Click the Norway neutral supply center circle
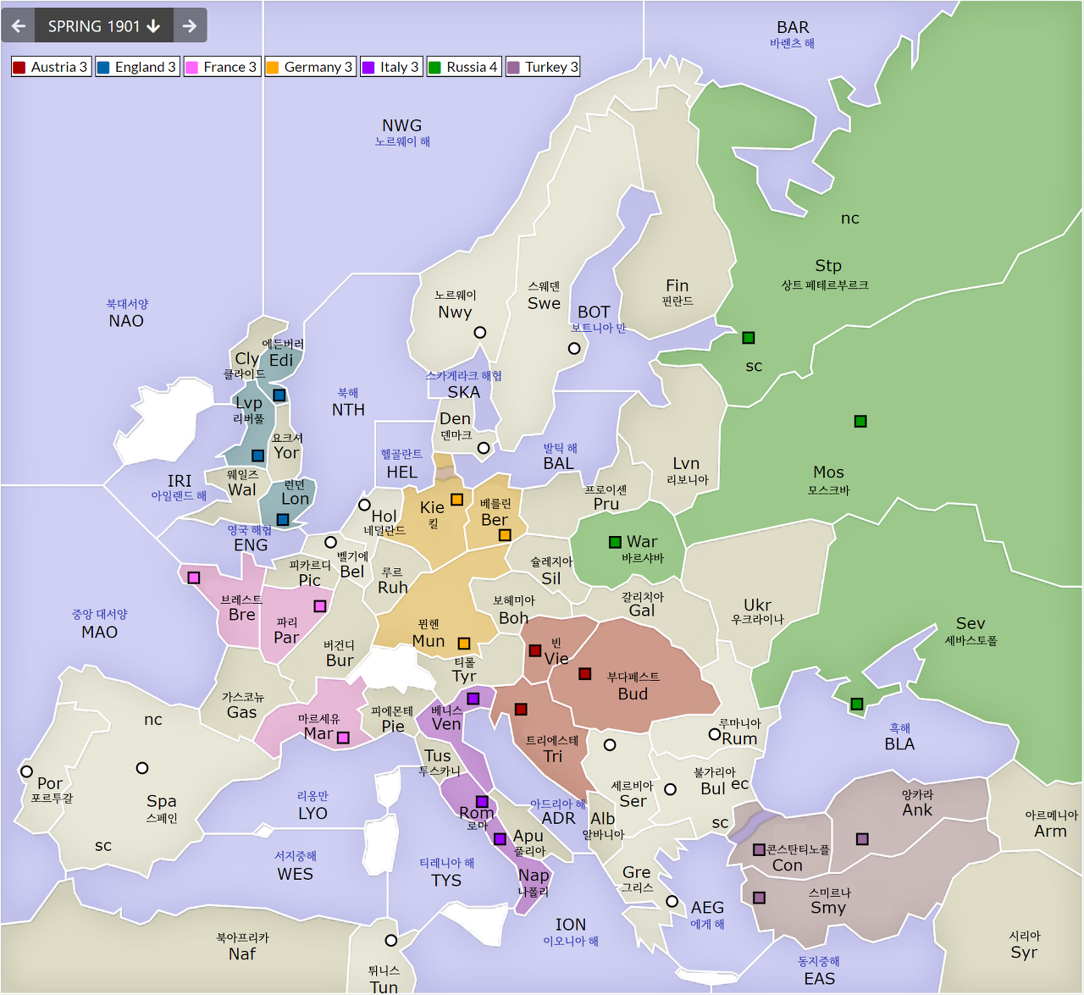 (480, 333)
